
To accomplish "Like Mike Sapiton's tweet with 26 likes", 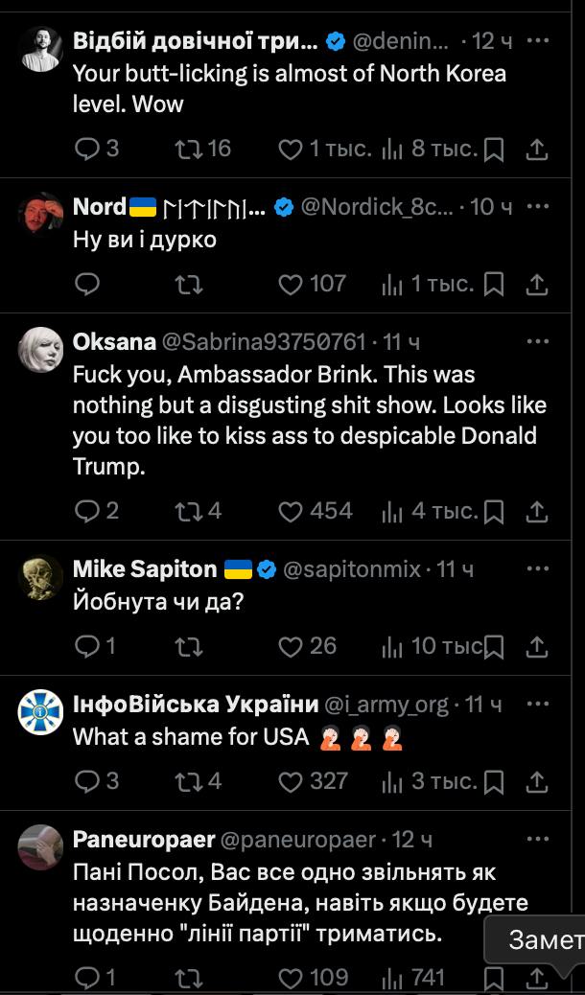I will click(291, 647).
